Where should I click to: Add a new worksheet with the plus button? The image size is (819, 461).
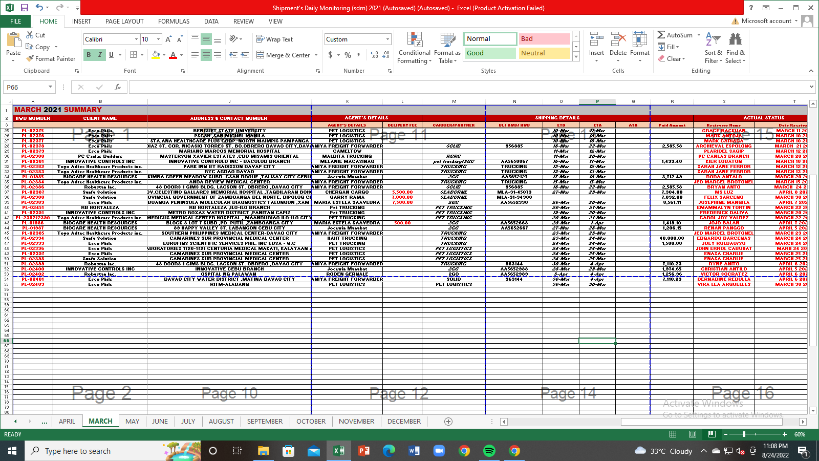click(448, 422)
